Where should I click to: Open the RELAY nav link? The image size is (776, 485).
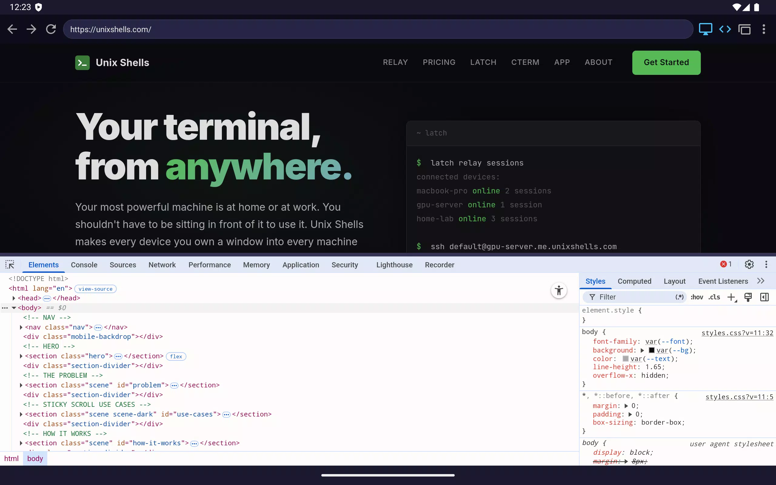coord(395,62)
